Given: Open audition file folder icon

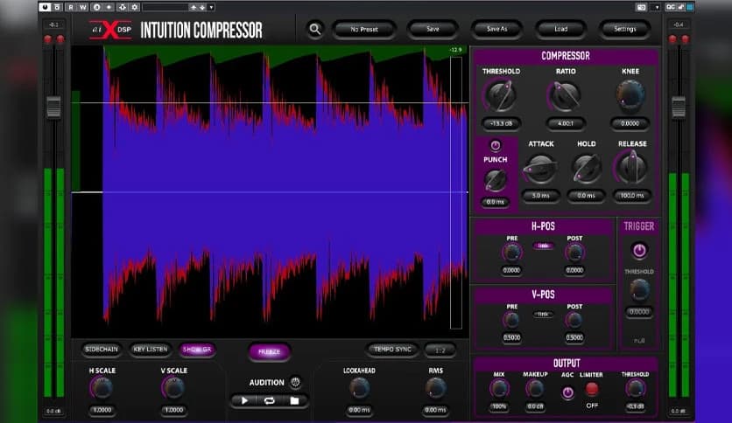Looking at the screenshot, I should click(x=294, y=400).
